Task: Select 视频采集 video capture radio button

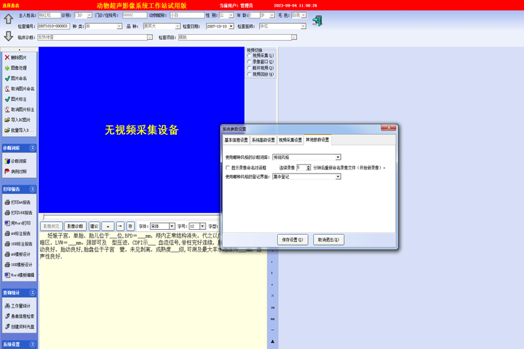Action: [x=250, y=56]
